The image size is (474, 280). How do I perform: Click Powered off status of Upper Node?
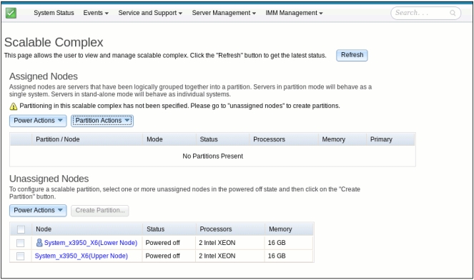click(x=162, y=256)
